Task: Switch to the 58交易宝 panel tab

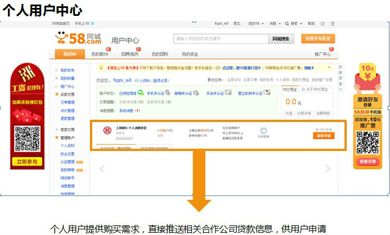Action: coord(290,90)
